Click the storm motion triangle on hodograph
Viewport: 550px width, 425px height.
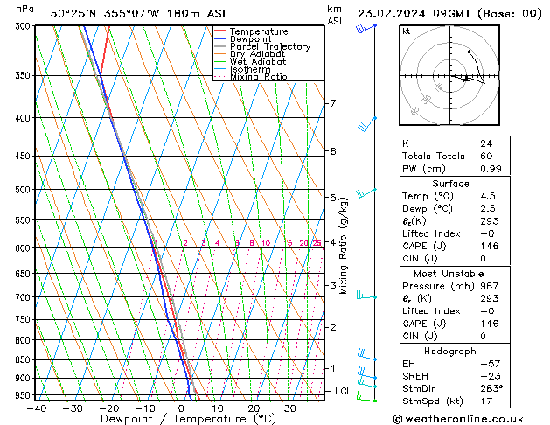click(466, 79)
